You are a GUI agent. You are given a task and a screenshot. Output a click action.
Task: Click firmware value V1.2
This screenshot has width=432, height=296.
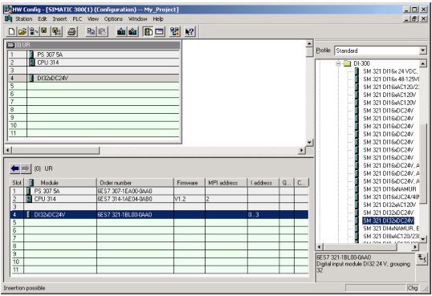point(180,199)
